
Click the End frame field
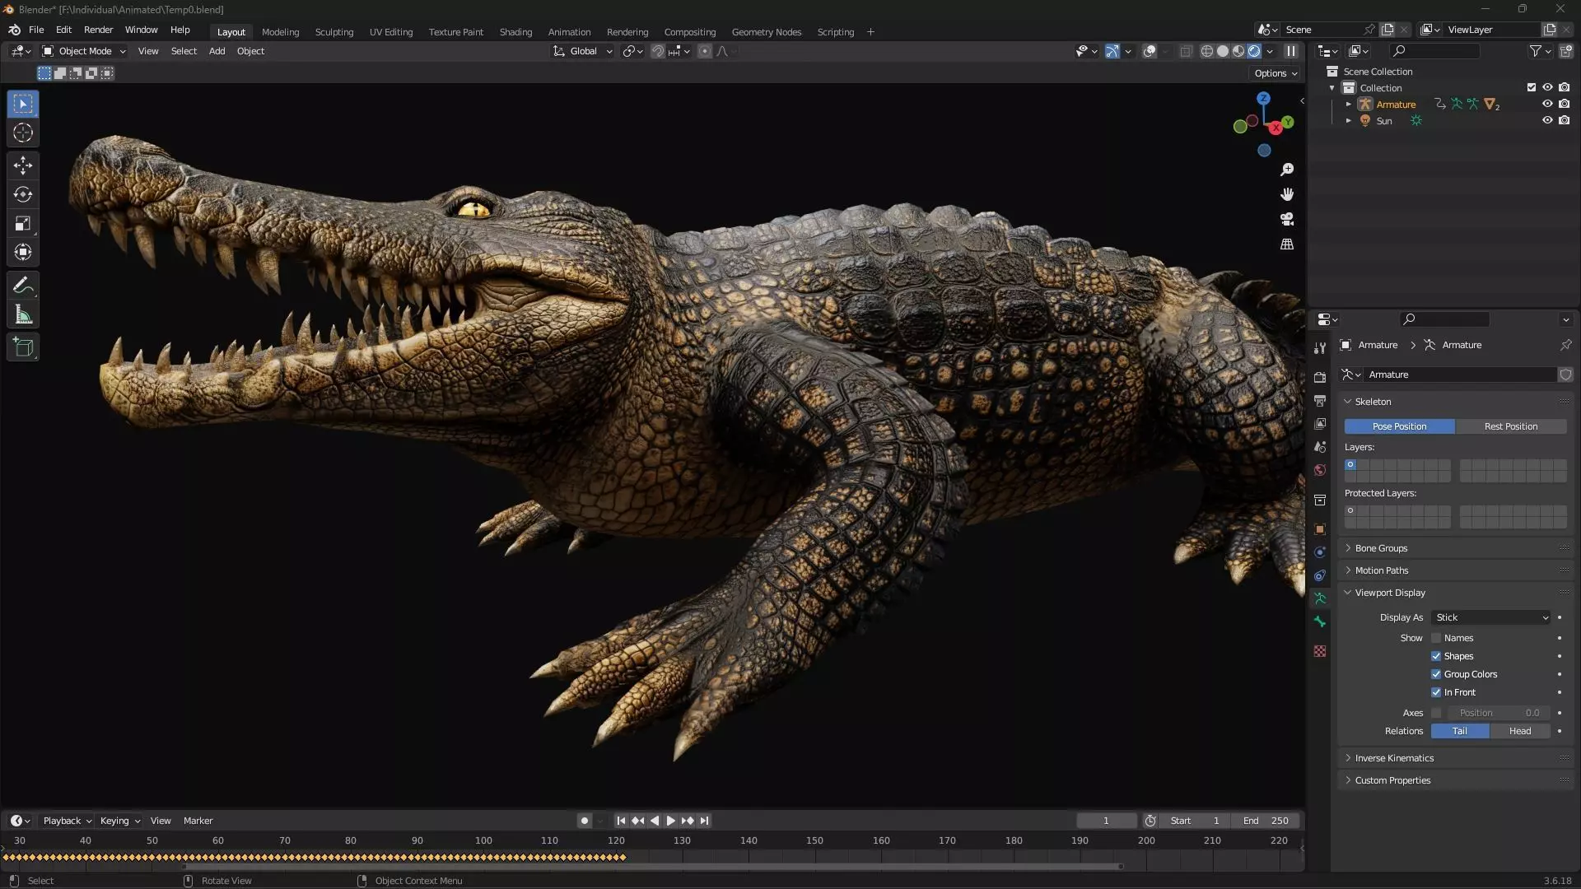coord(1266,821)
